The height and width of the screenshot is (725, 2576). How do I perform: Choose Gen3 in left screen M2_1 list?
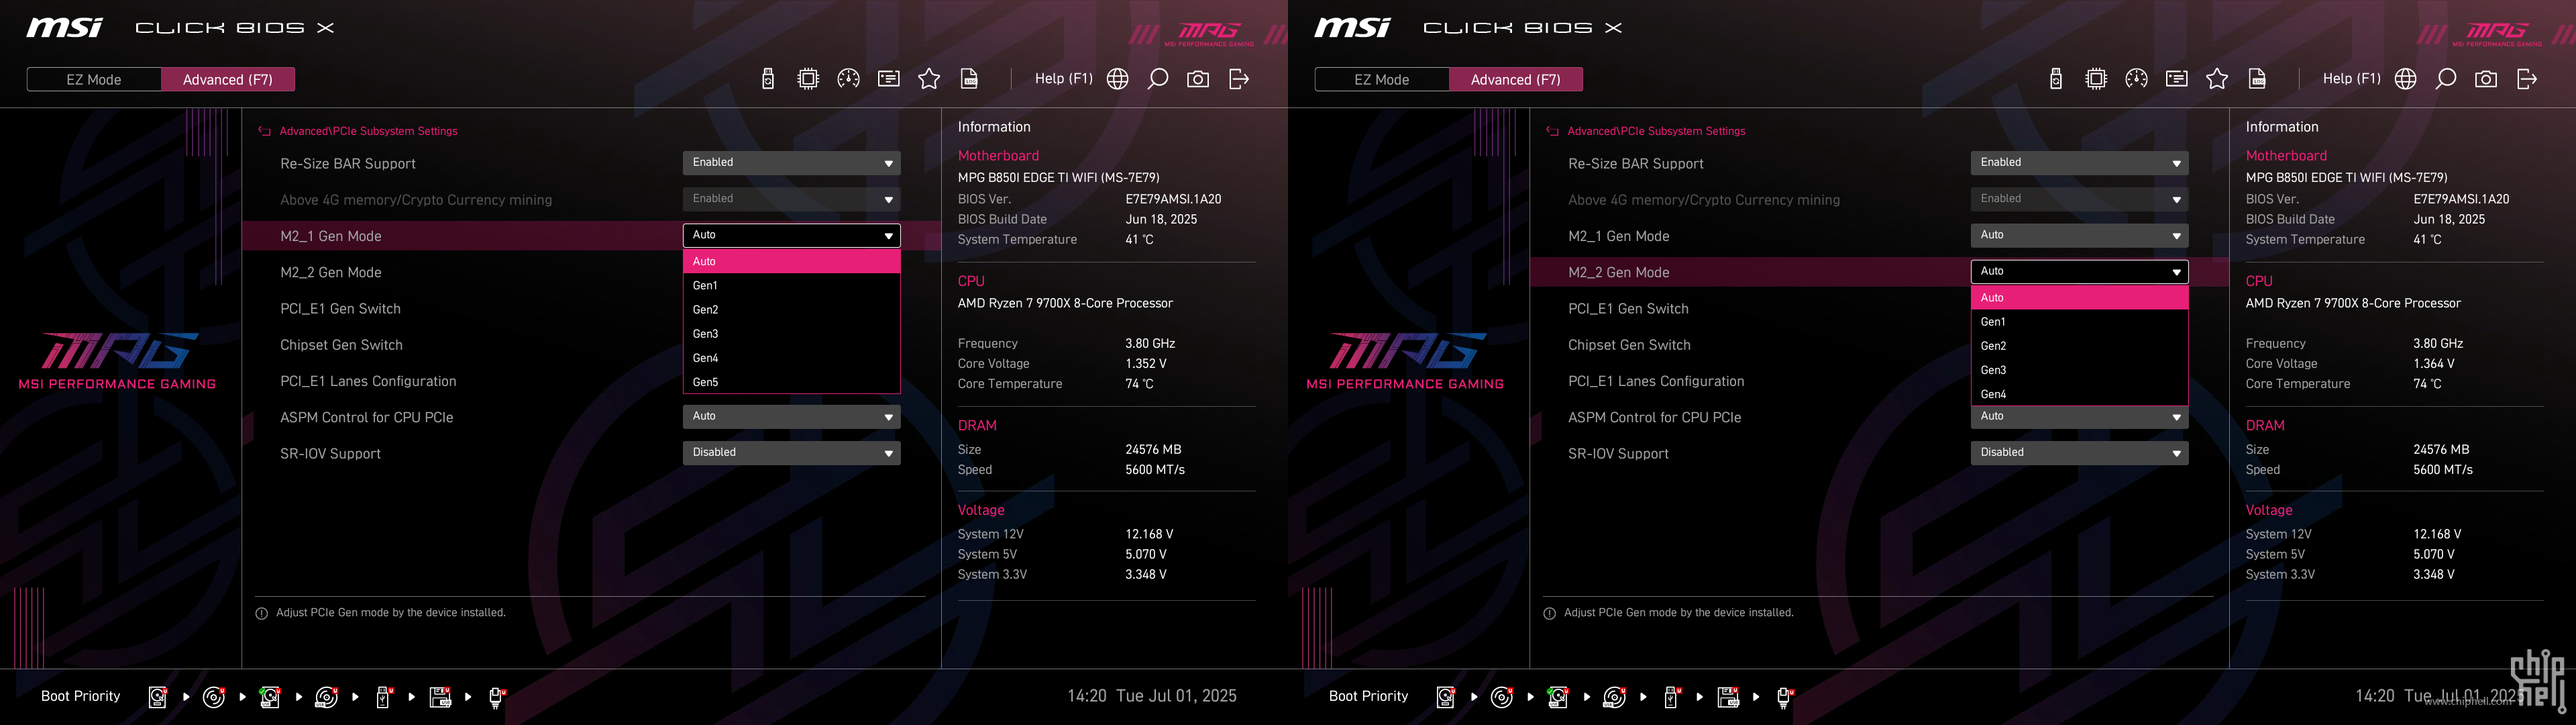[x=791, y=334]
